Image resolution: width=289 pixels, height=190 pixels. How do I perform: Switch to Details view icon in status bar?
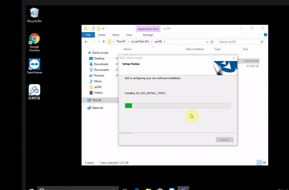click(259, 163)
